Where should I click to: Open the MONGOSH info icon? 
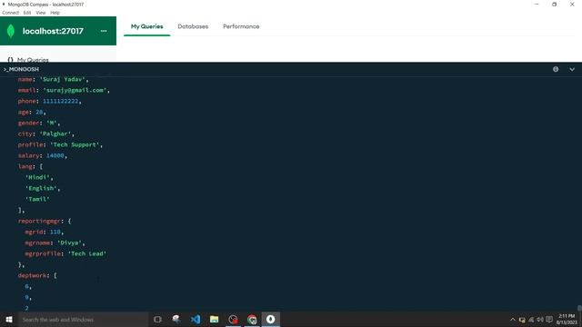pyautogui.click(x=556, y=69)
